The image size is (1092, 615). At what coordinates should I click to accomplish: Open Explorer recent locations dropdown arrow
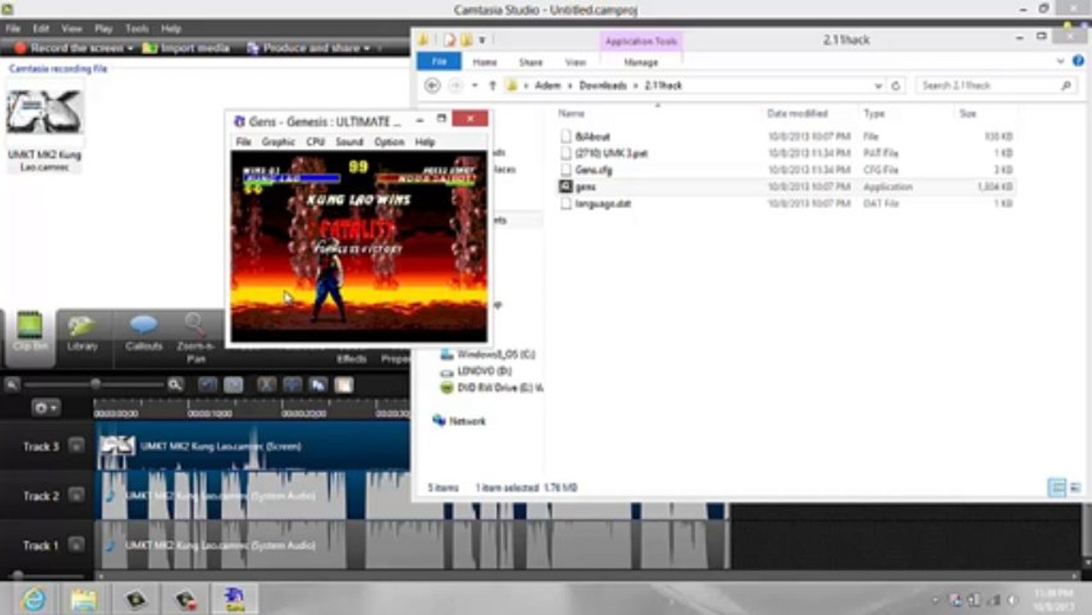(474, 85)
